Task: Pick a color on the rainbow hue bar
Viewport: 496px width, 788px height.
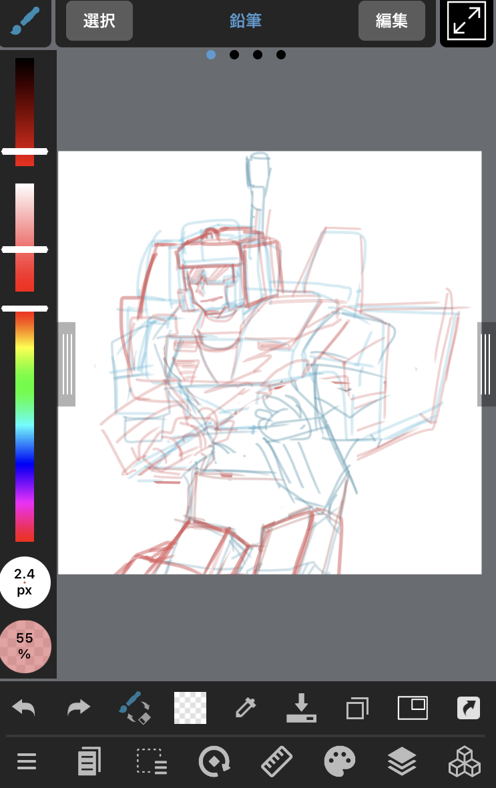Action: coord(25,426)
